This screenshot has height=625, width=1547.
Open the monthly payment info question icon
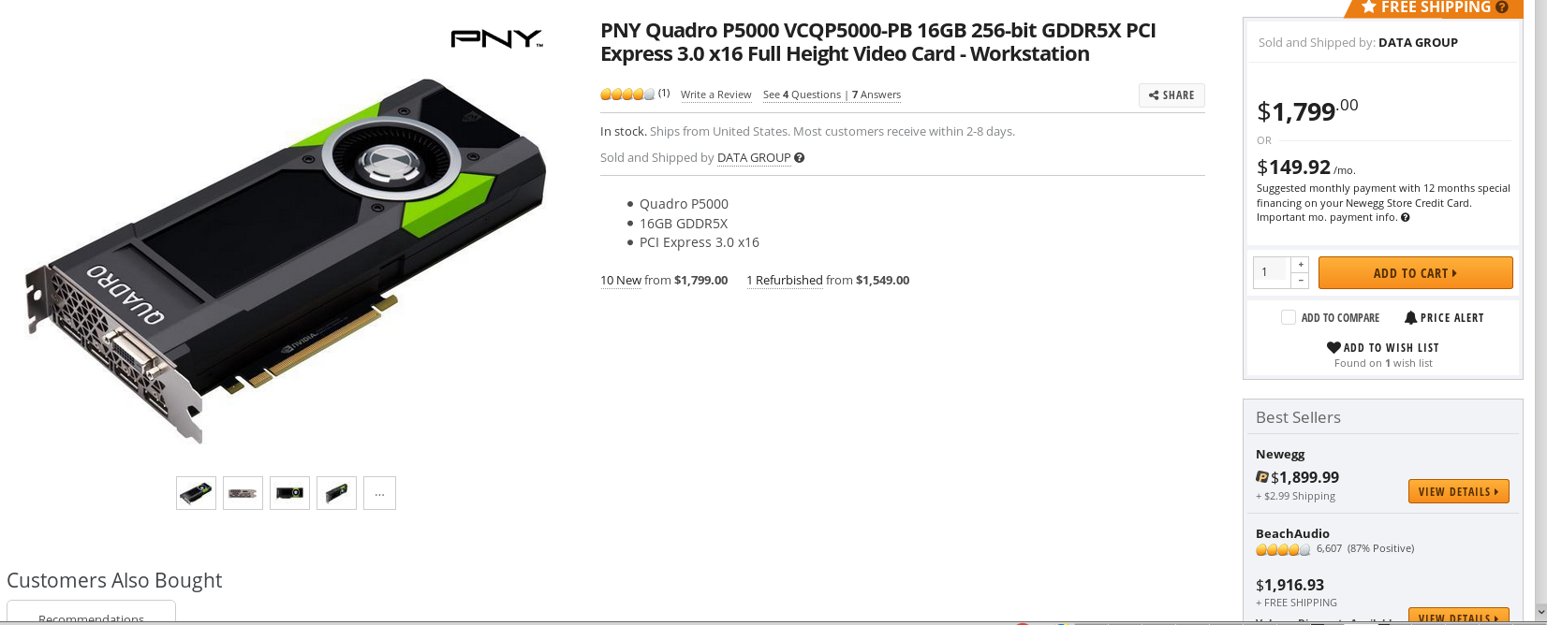coord(1406,218)
